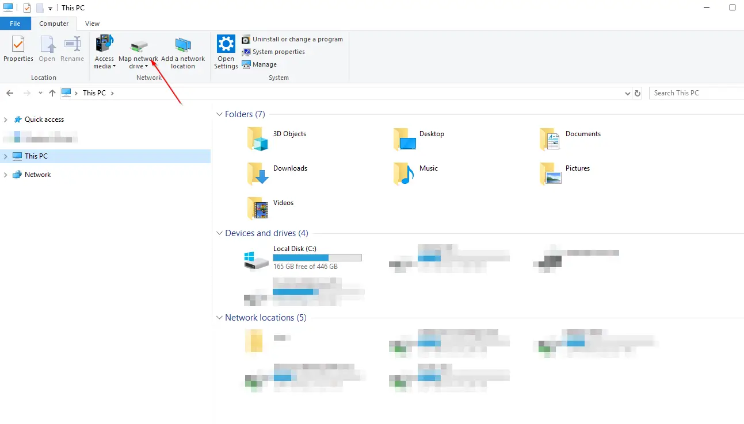The image size is (744, 424).
Task: Click the Properties ribbon icon
Action: pyautogui.click(x=18, y=45)
